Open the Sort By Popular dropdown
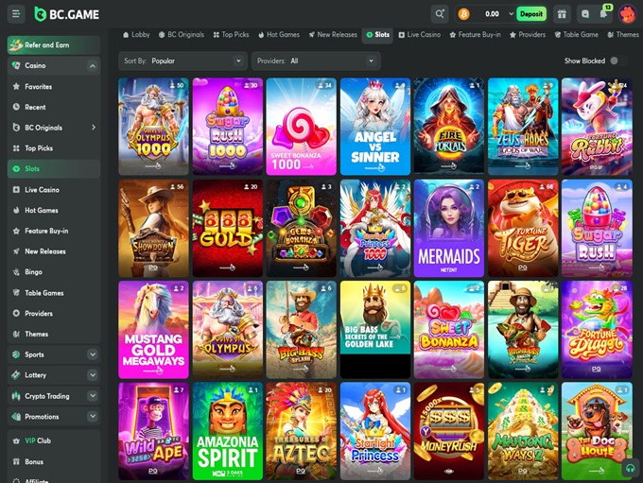This screenshot has width=643, height=483. tap(183, 60)
